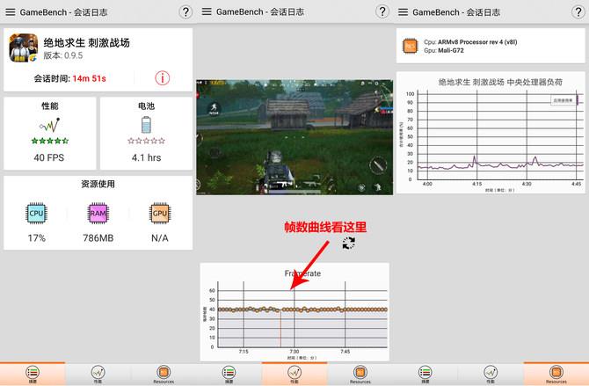Tap 'ARMv8 Processor rev 4 (v8l)' text
Screen dimensions: 589x386
tap(477, 42)
